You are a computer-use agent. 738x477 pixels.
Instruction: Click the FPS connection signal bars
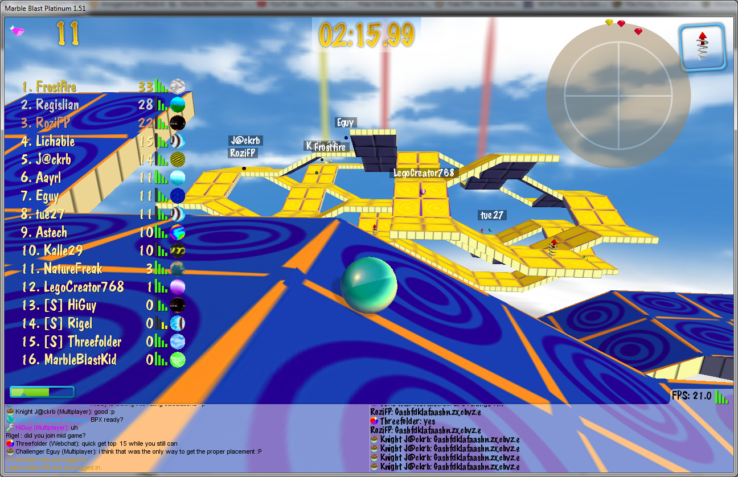pos(721,396)
